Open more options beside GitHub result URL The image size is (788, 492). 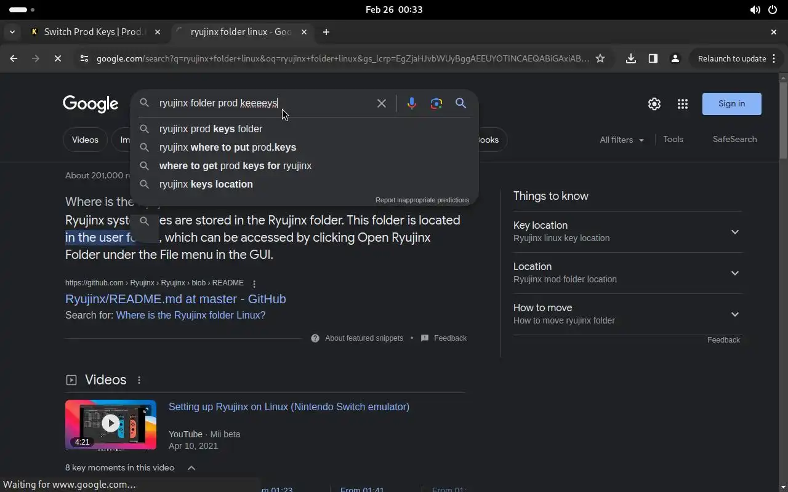(254, 284)
